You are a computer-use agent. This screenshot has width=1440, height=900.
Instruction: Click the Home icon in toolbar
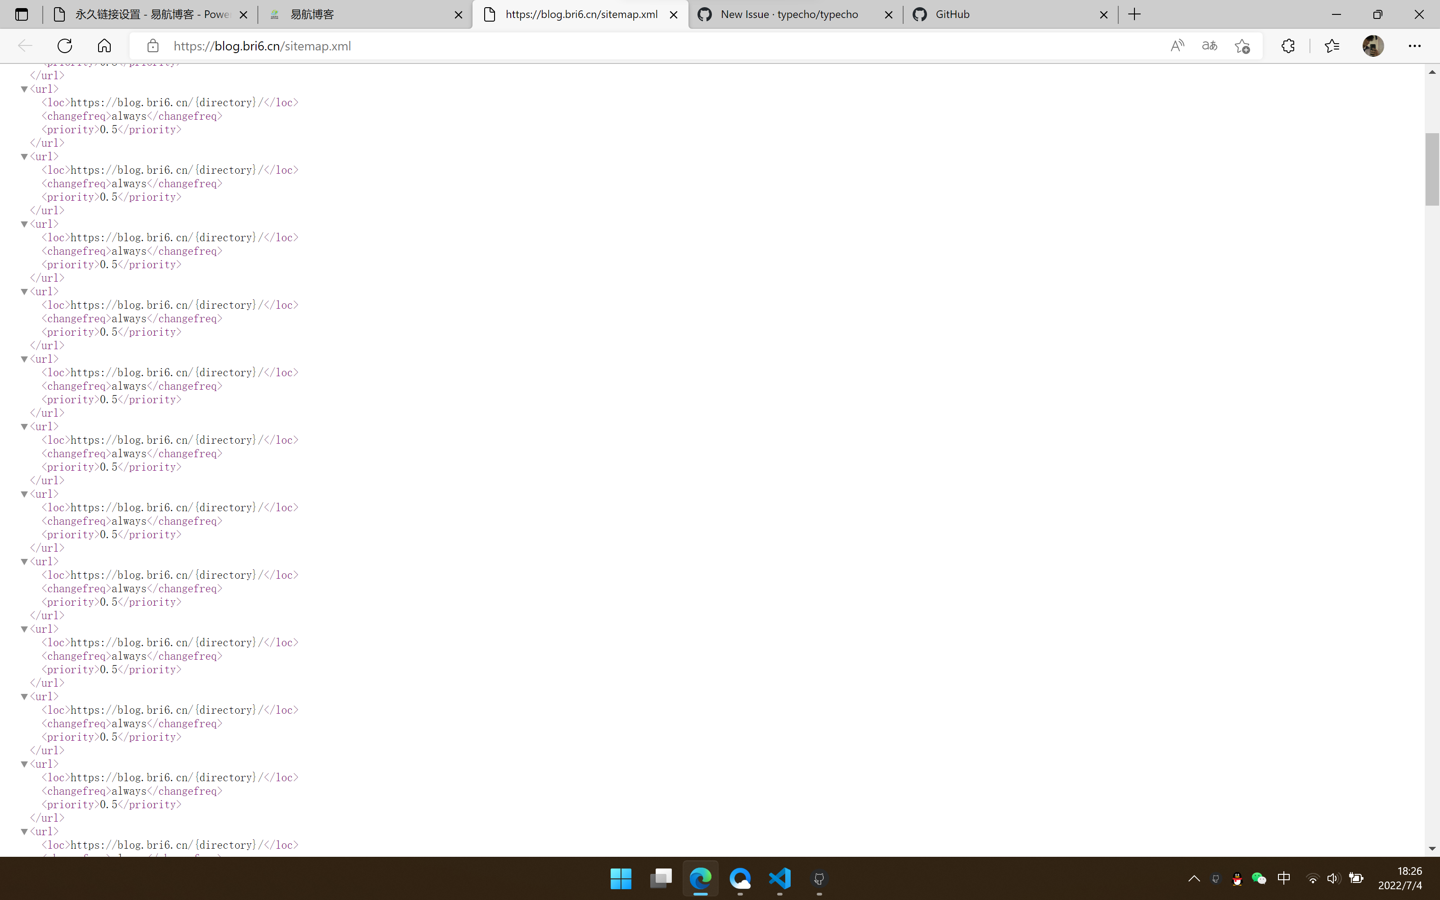click(x=104, y=46)
